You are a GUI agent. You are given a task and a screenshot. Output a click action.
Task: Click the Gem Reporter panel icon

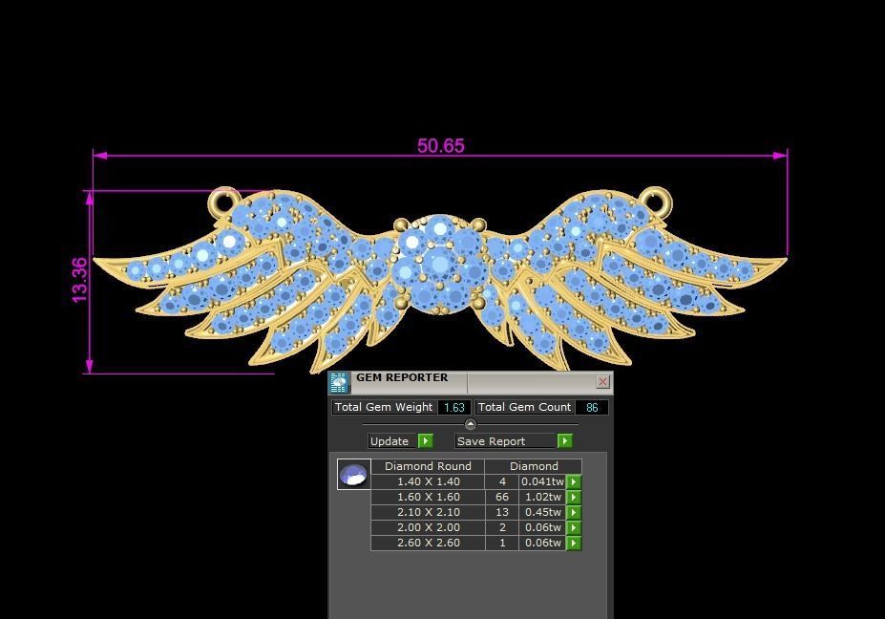[339, 382]
